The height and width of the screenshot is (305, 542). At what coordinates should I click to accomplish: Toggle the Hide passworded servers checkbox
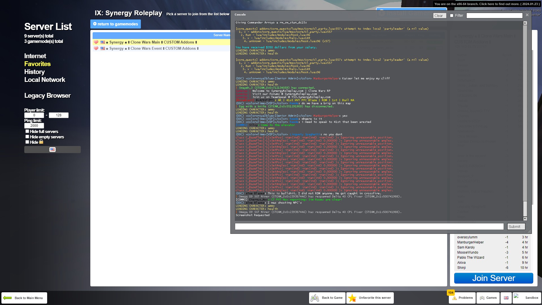[x=27, y=142]
